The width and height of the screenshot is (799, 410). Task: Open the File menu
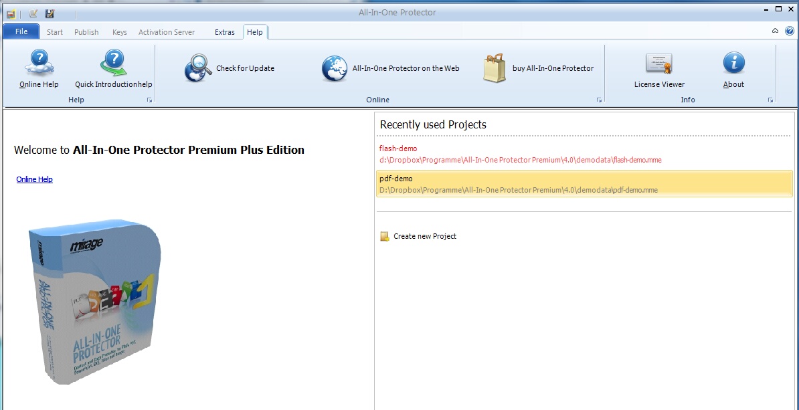click(x=21, y=31)
